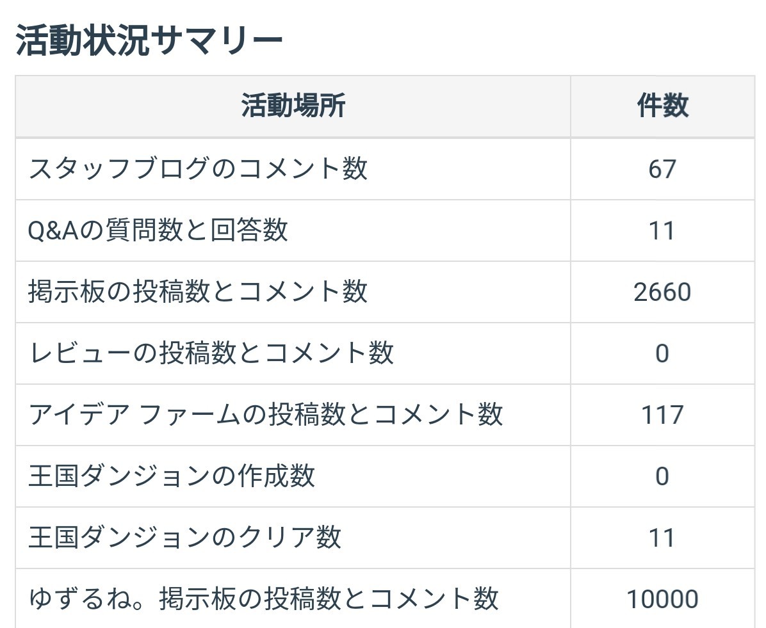Select the 'アイデア ファームの投稿数とコメント数' row label

click(266, 415)
